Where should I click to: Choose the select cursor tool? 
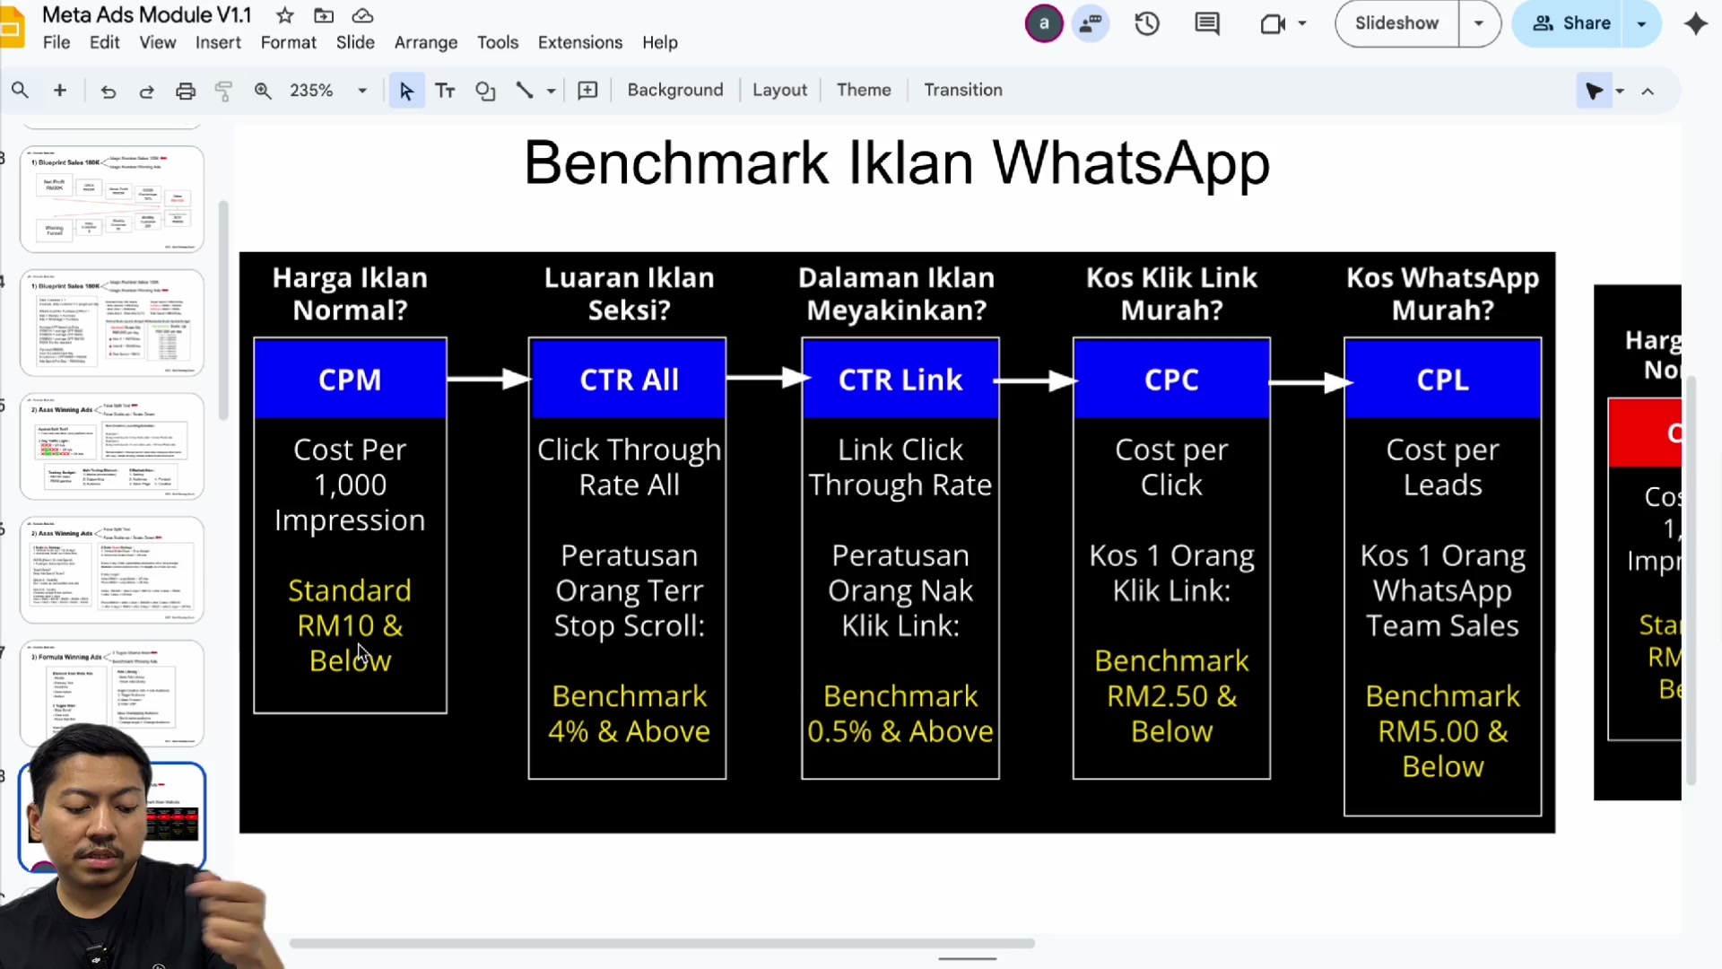coord(406,91)
